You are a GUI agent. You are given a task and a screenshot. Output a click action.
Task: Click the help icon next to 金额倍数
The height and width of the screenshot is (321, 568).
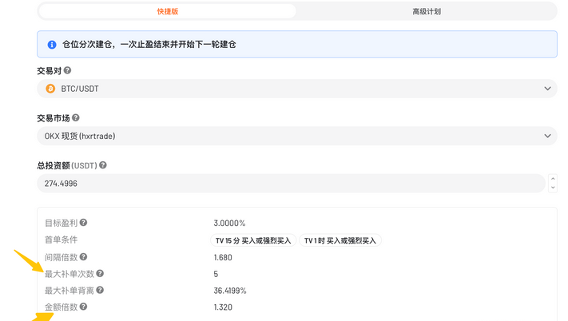(83, 307)
